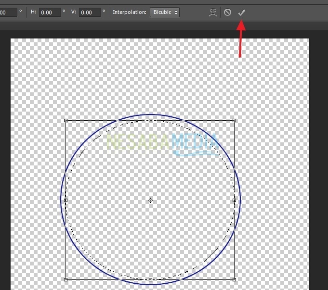328x290 pixels.
Task: Select the bottom-right transform handle
Action: coord(234,279)
